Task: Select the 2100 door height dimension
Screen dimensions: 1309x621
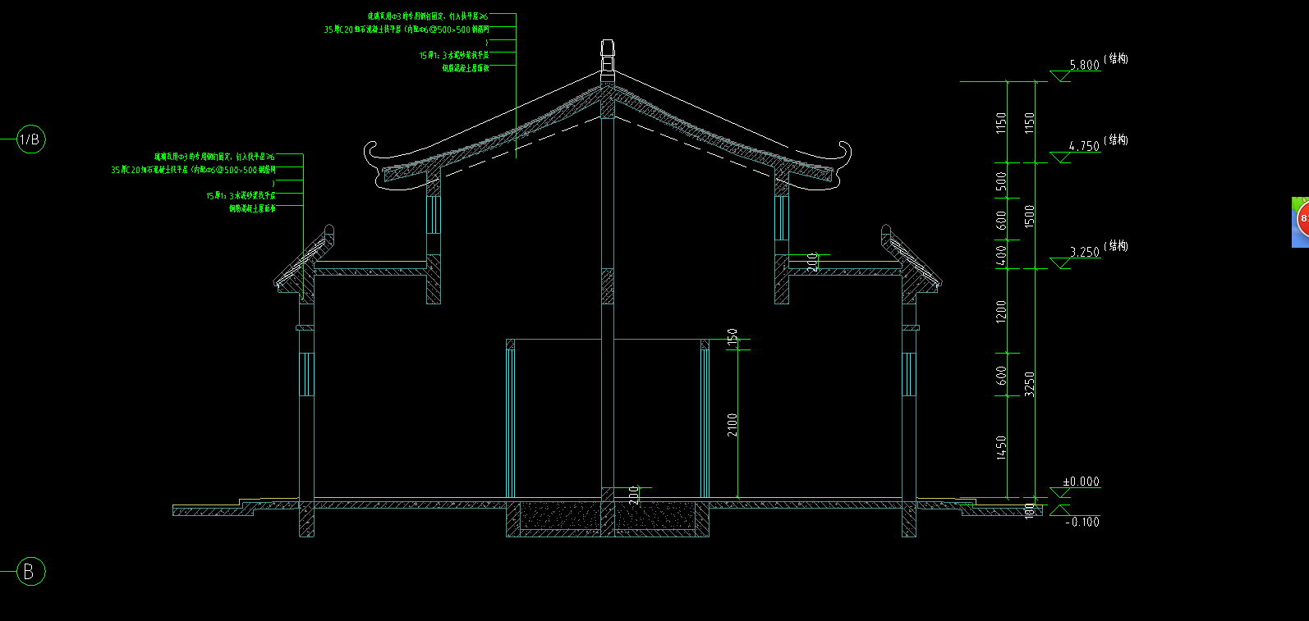Action: (733, 424)
